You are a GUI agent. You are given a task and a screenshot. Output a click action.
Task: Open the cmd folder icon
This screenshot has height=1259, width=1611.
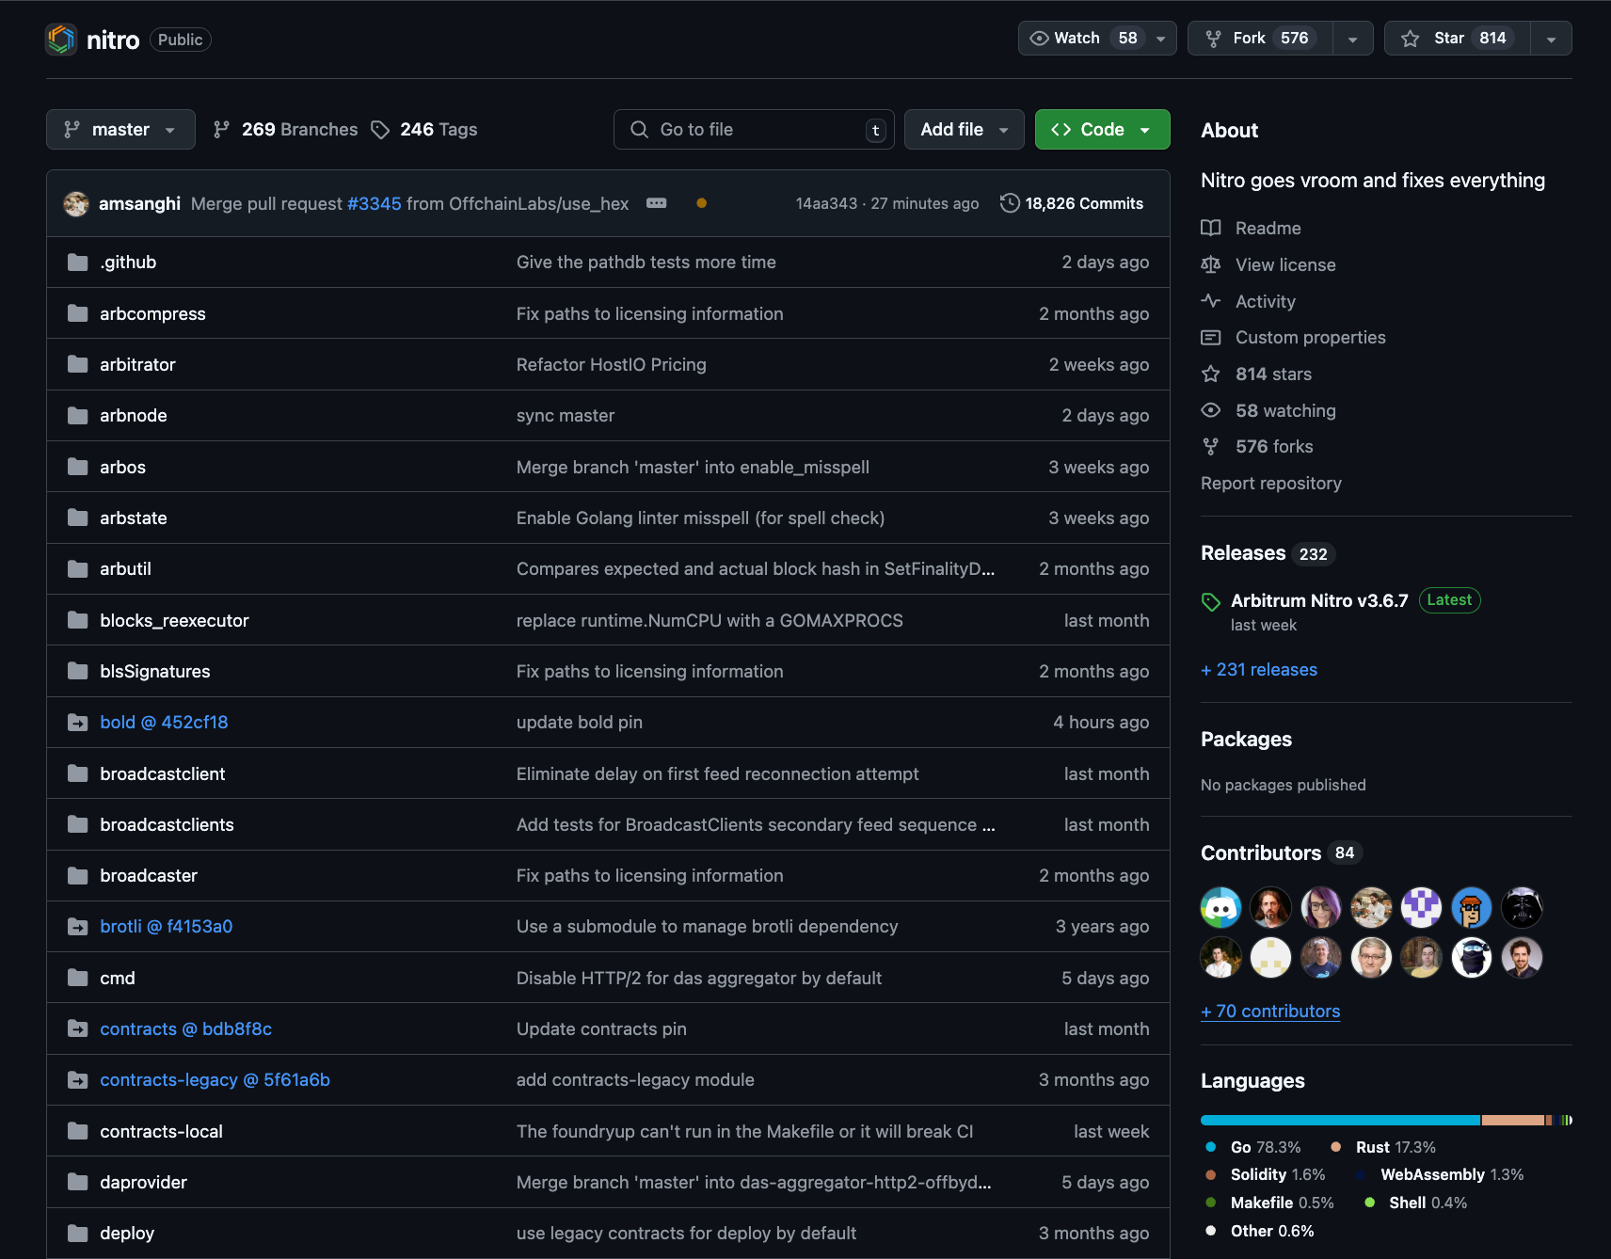[x=78, y=978]
